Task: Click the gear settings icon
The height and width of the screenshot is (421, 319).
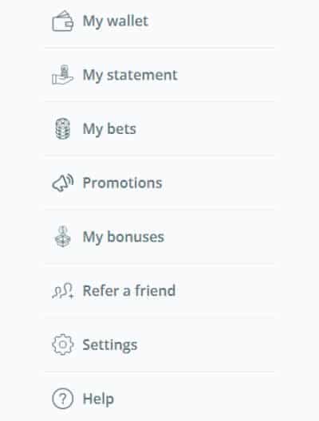Action: coord(62,344)
